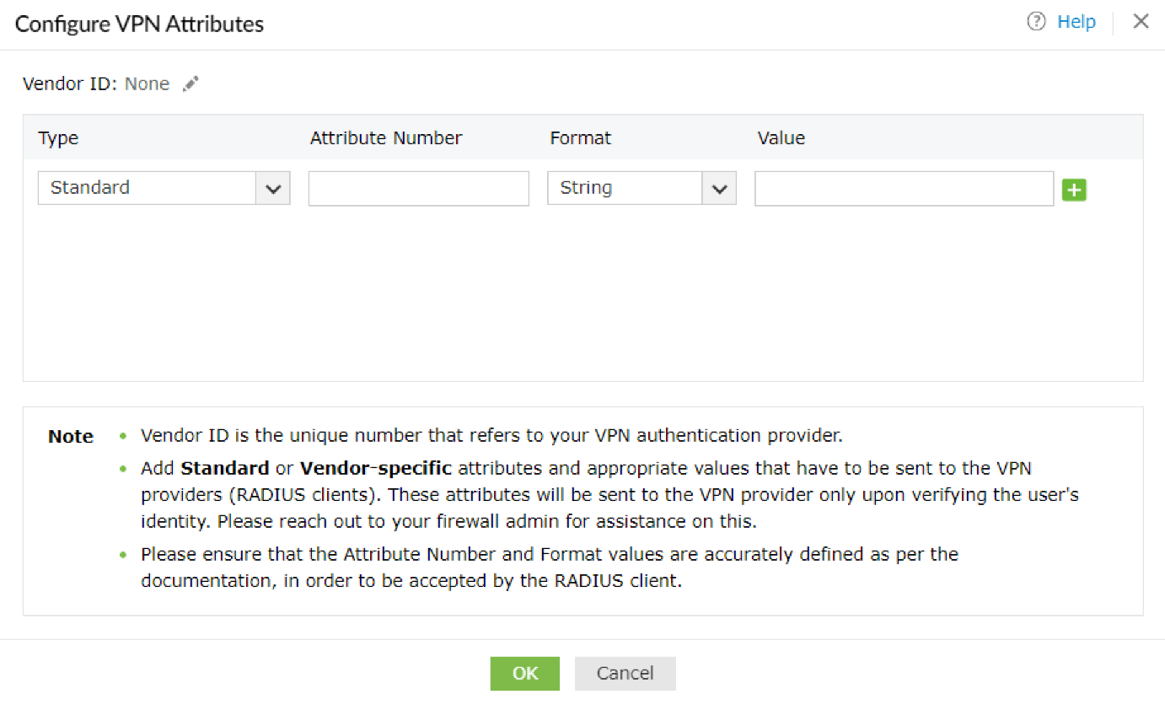Click the arrow of the Type combo box
This screenshot has width=1165, height=705.
click(x=273, y=189)
